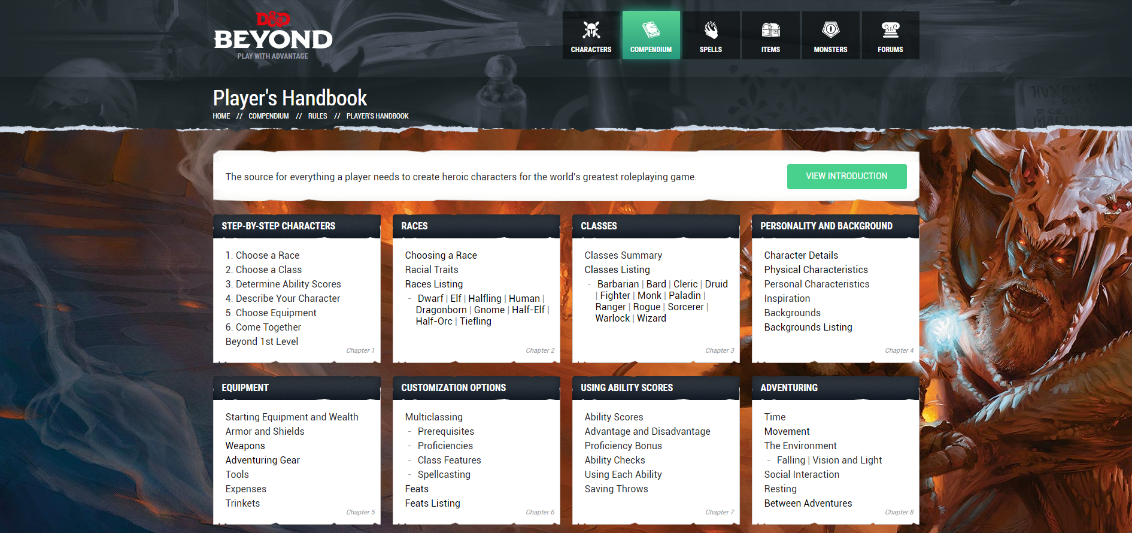
Task: Open Saving Throws link
Action: click(x=616, y=489)
